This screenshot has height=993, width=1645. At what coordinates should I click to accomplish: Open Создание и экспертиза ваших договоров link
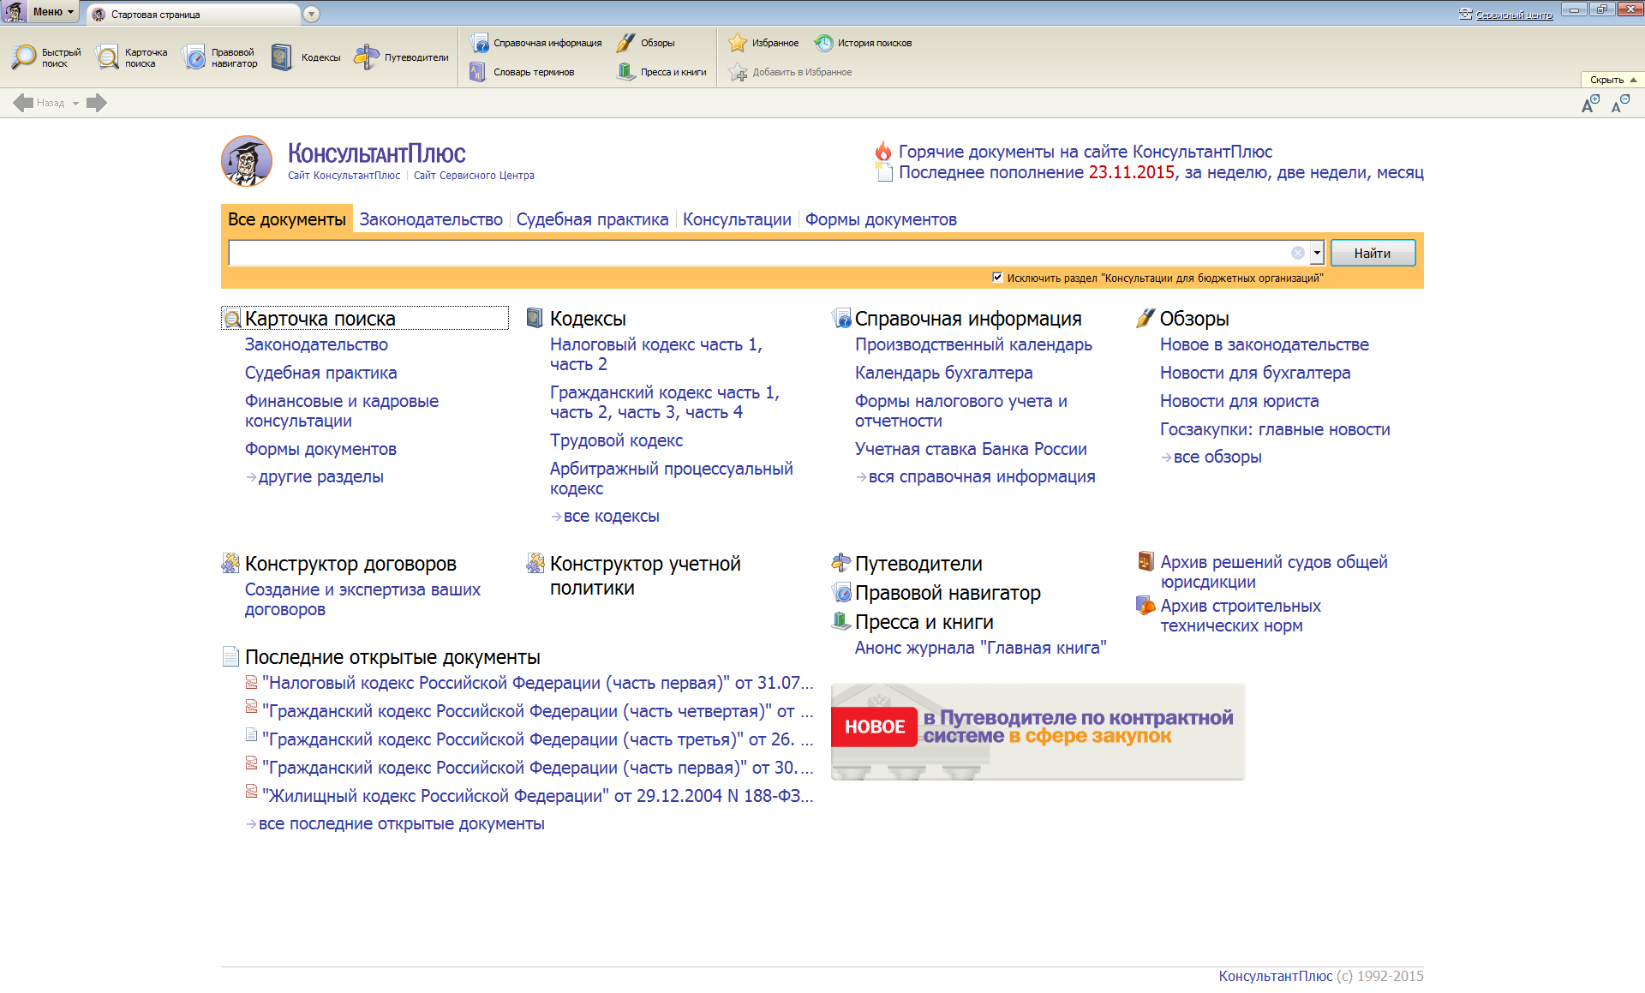362,599
